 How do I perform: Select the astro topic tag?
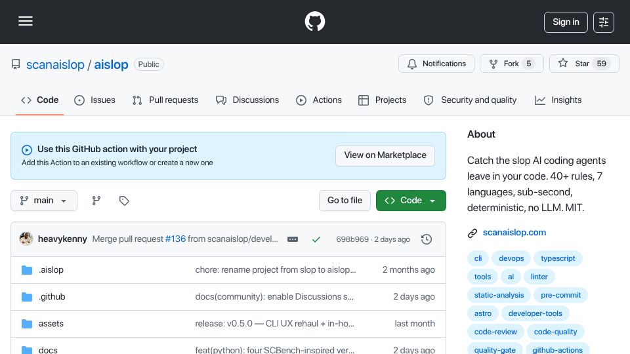(482, 313)
